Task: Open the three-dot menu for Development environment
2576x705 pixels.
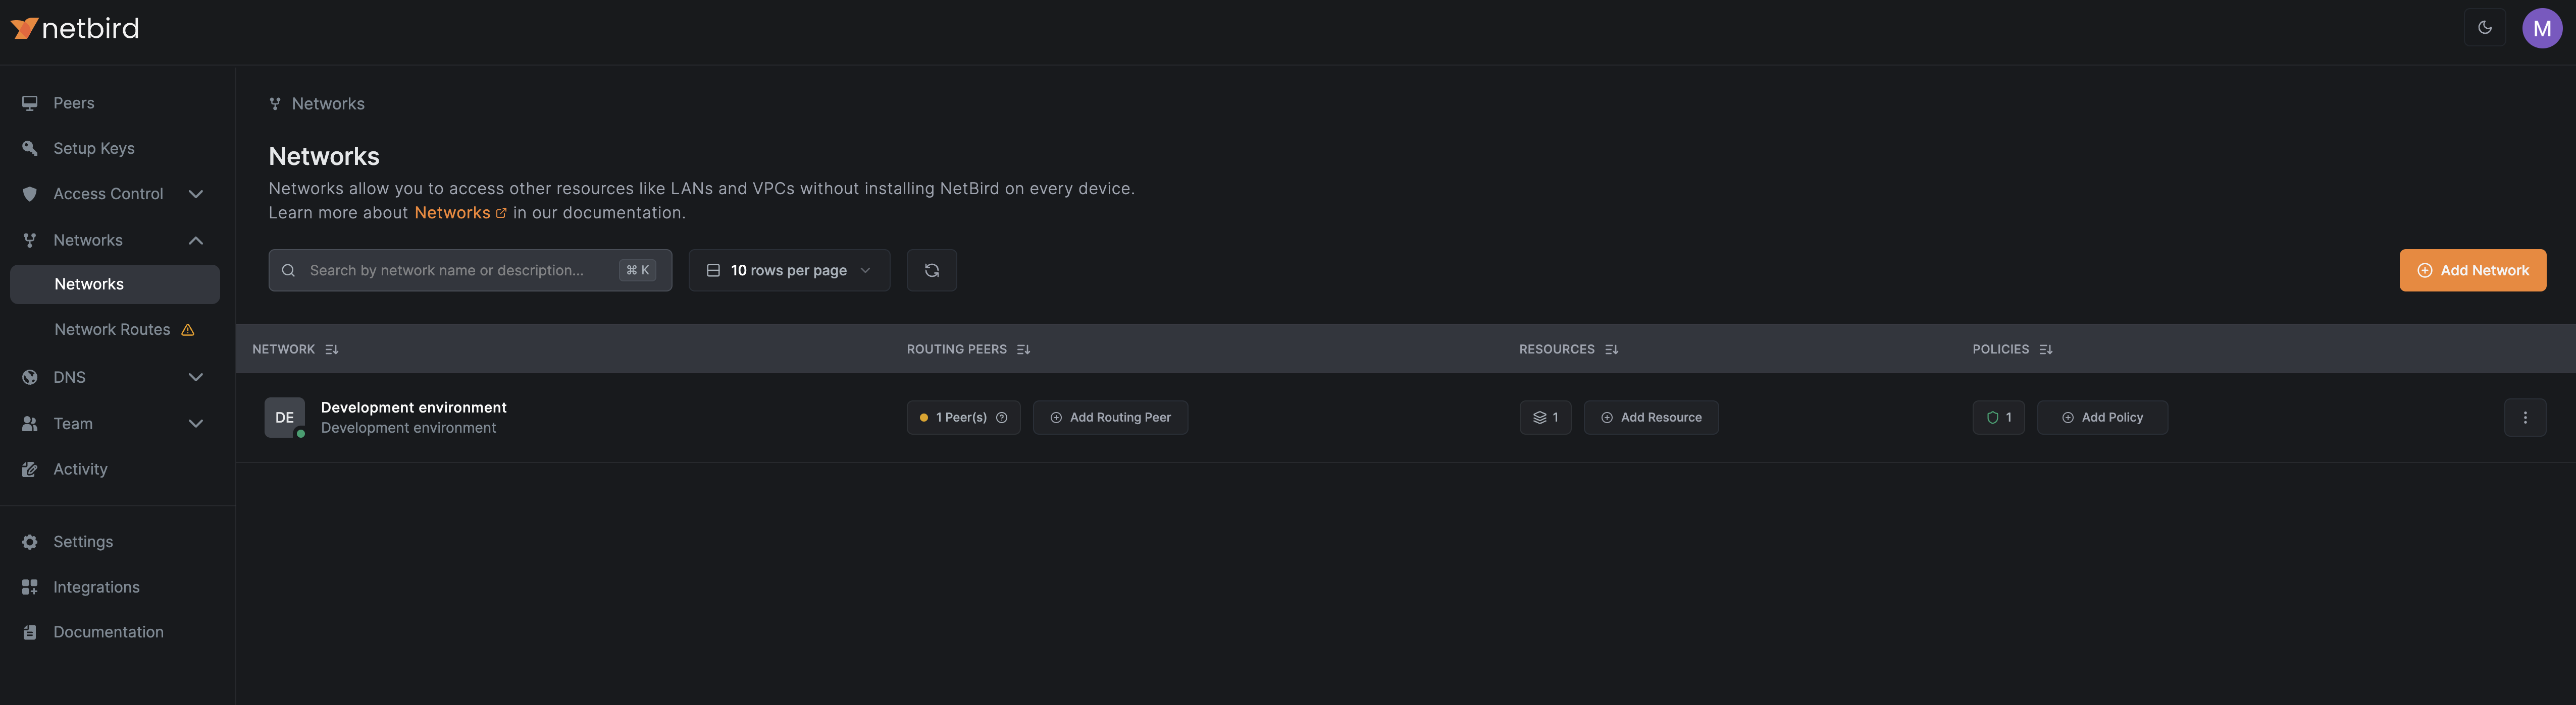Action: point(2524,418)
